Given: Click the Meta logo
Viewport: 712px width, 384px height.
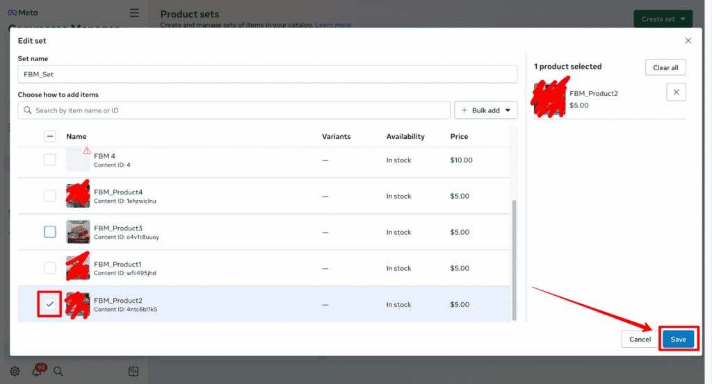Looking at the screenshot, I should 23,12.
